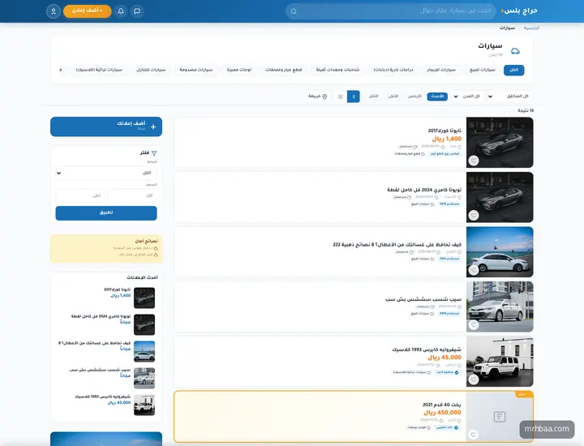Open the user profile icon in header
Screen dimensions: 584x446
(x=54, y=11)
